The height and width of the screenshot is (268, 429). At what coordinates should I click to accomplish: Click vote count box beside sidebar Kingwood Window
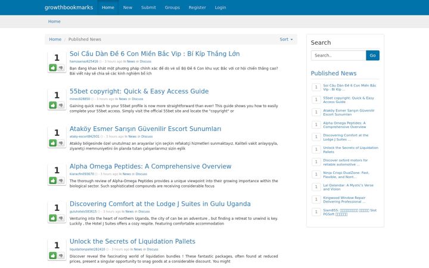tap(316, 200)
